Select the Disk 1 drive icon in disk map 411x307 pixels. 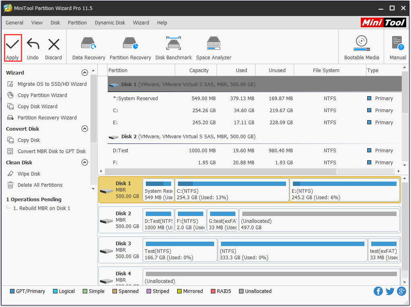point(106,191)
